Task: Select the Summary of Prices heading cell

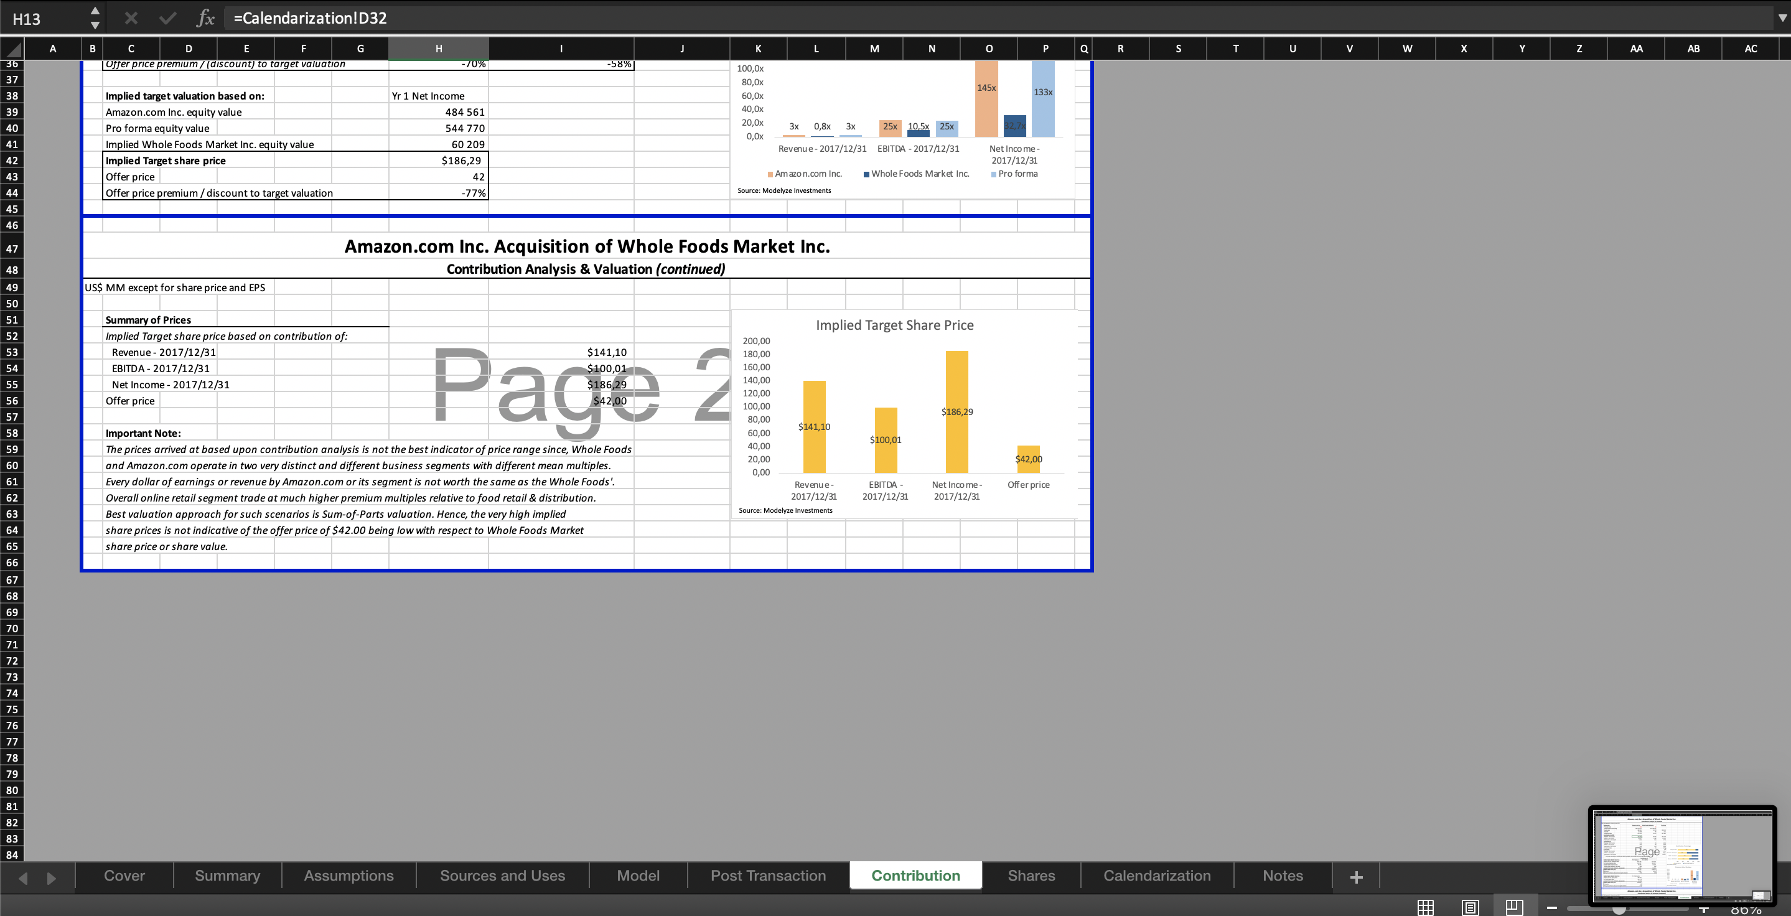Action: coord(148,320)
